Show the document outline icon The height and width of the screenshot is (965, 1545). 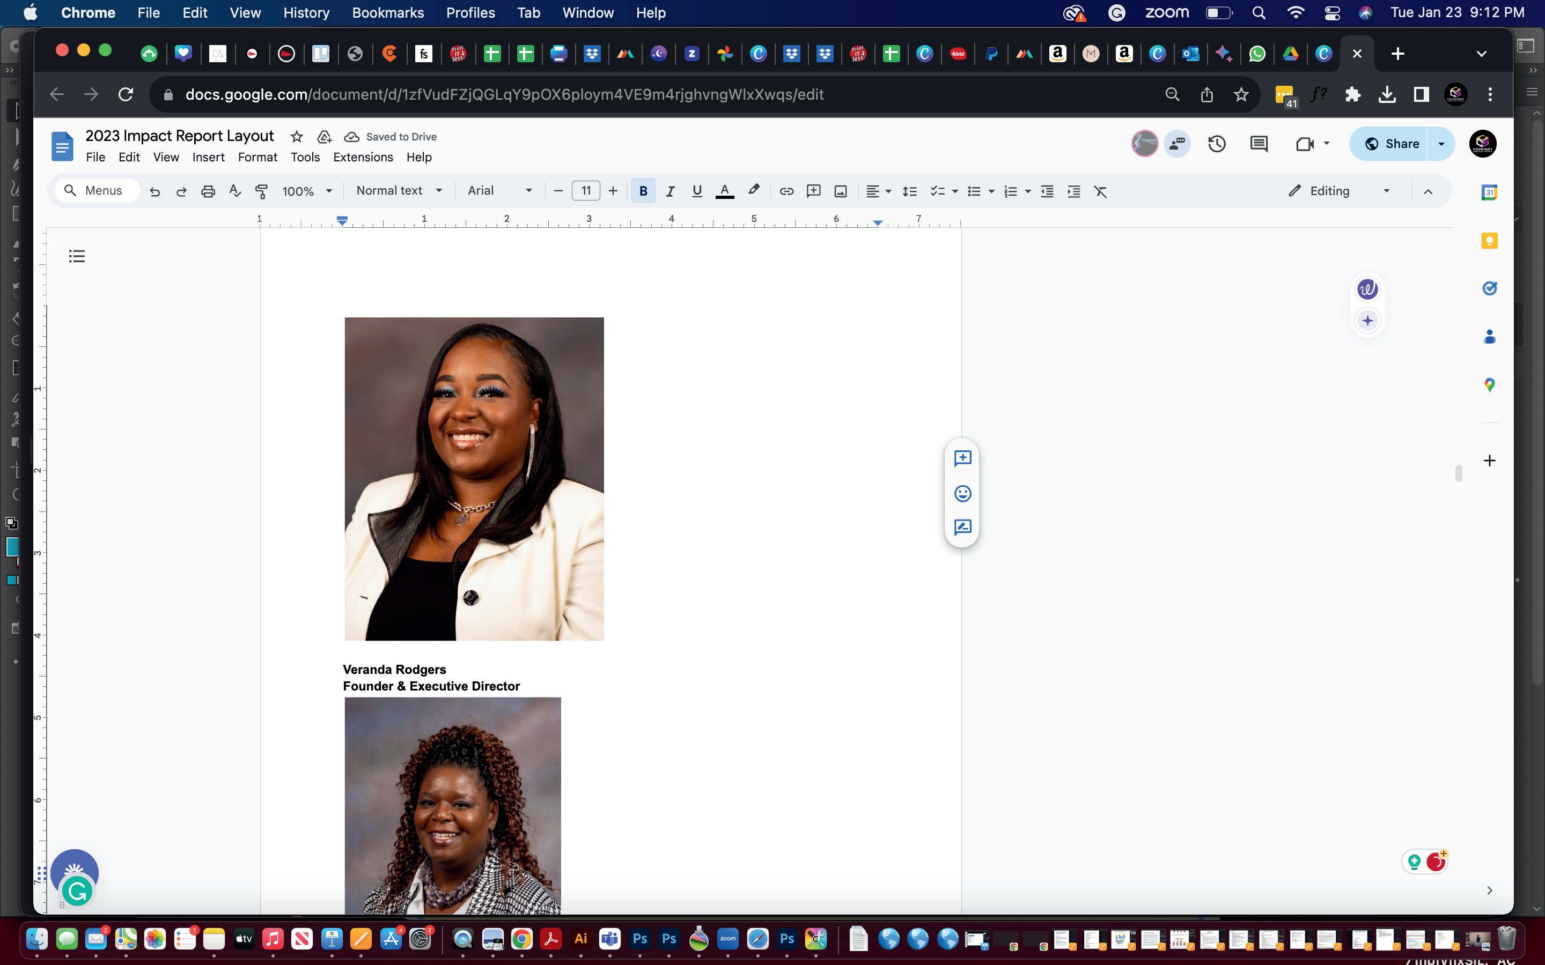77,257
